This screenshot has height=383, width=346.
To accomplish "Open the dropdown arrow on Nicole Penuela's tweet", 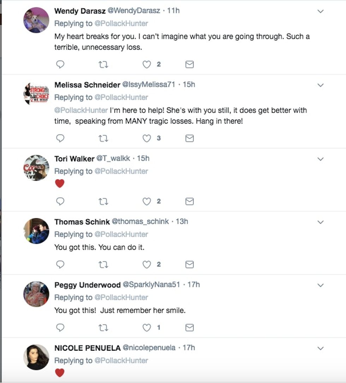I will click(x=321, y=348).
